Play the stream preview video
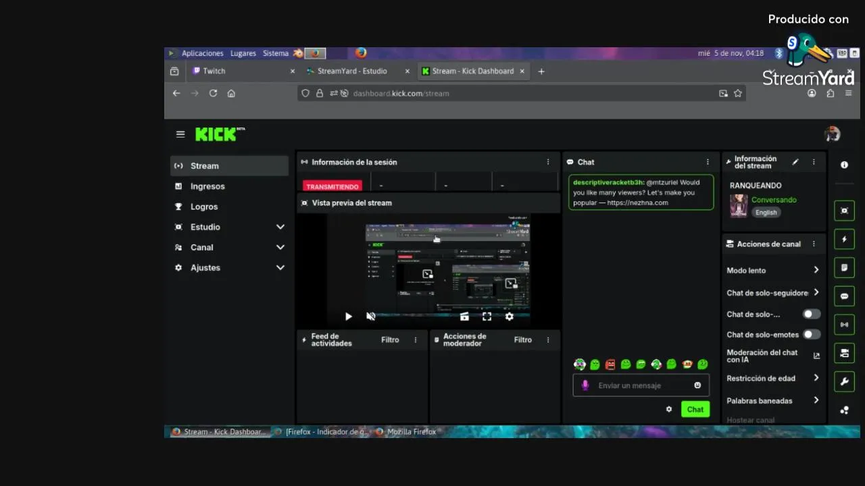Image resolution: width=865 pixels, height=486 pixels. pyautogui.click(x=348, y=317)
